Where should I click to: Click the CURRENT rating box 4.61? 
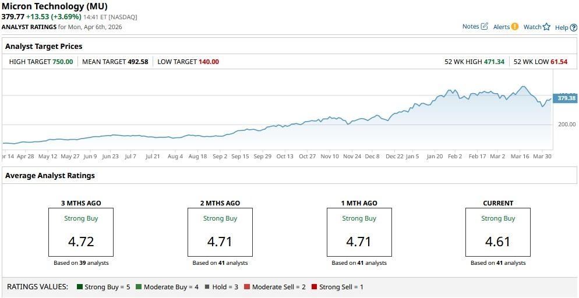pos(498,232)
